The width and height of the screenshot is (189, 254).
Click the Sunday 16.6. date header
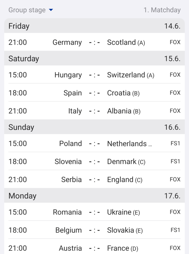click(94, 127)
